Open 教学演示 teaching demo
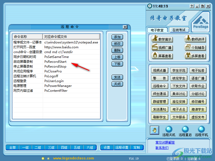This screenshot has width=215, height=161. 162,39
